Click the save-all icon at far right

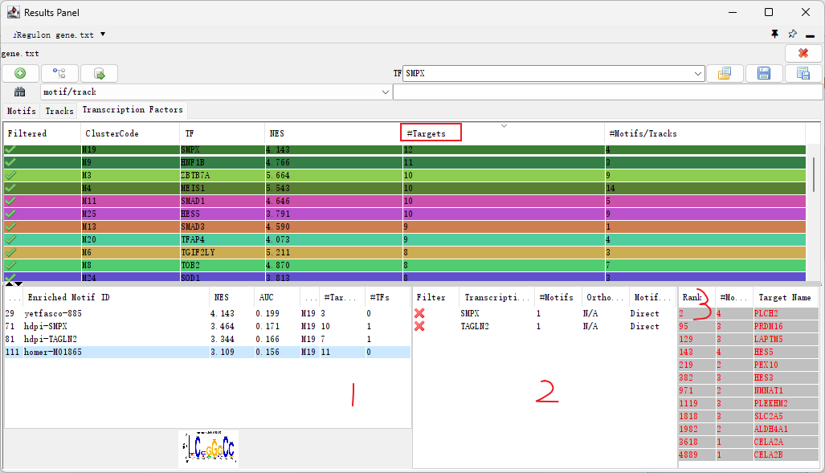pos(803,73)
